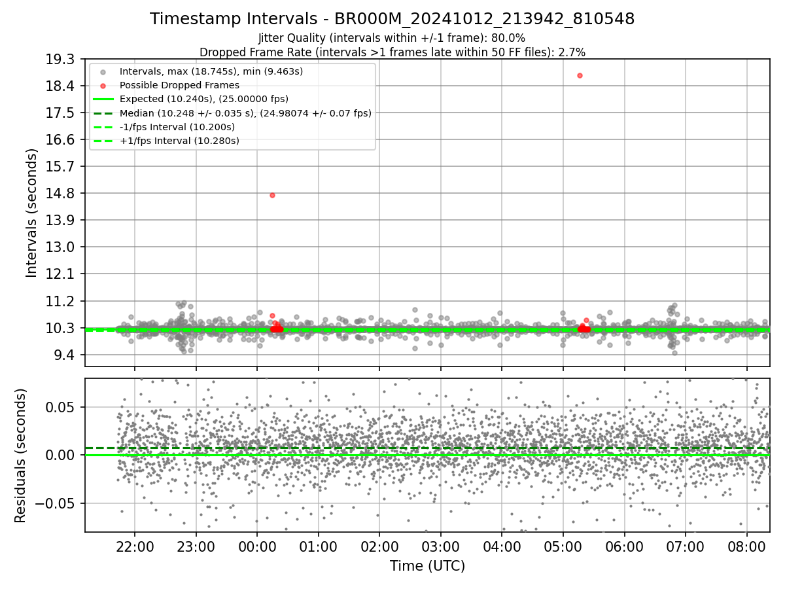The image size is (785, 589).
Task: Click the red dropped-frame cluster just after 00:00 on the expected line
Action: pos(277,328)
